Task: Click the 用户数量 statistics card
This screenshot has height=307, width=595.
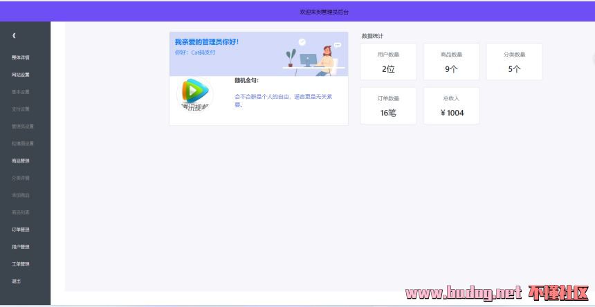Action: tap(388, 62)
